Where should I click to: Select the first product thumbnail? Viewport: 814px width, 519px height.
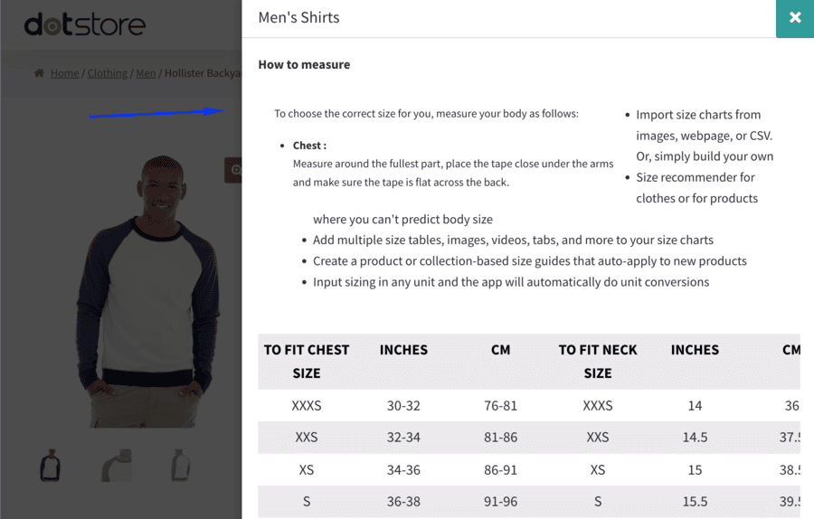tap(51, 465)
